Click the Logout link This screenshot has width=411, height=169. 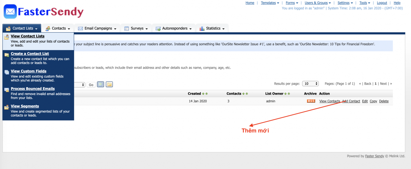coord(382,3)
